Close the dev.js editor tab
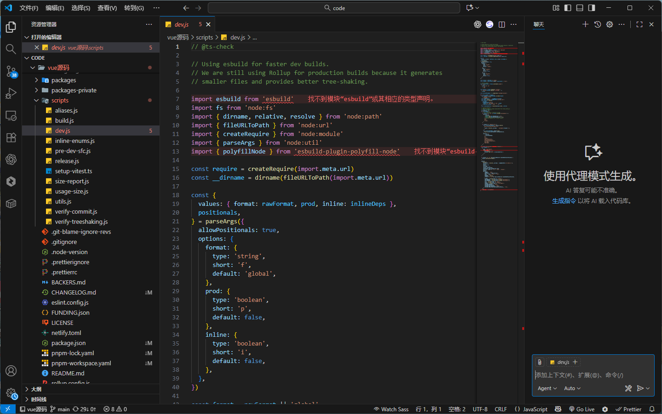Viewport: 662px width, 414px height. pyautogui.click(x=208, y=24)
